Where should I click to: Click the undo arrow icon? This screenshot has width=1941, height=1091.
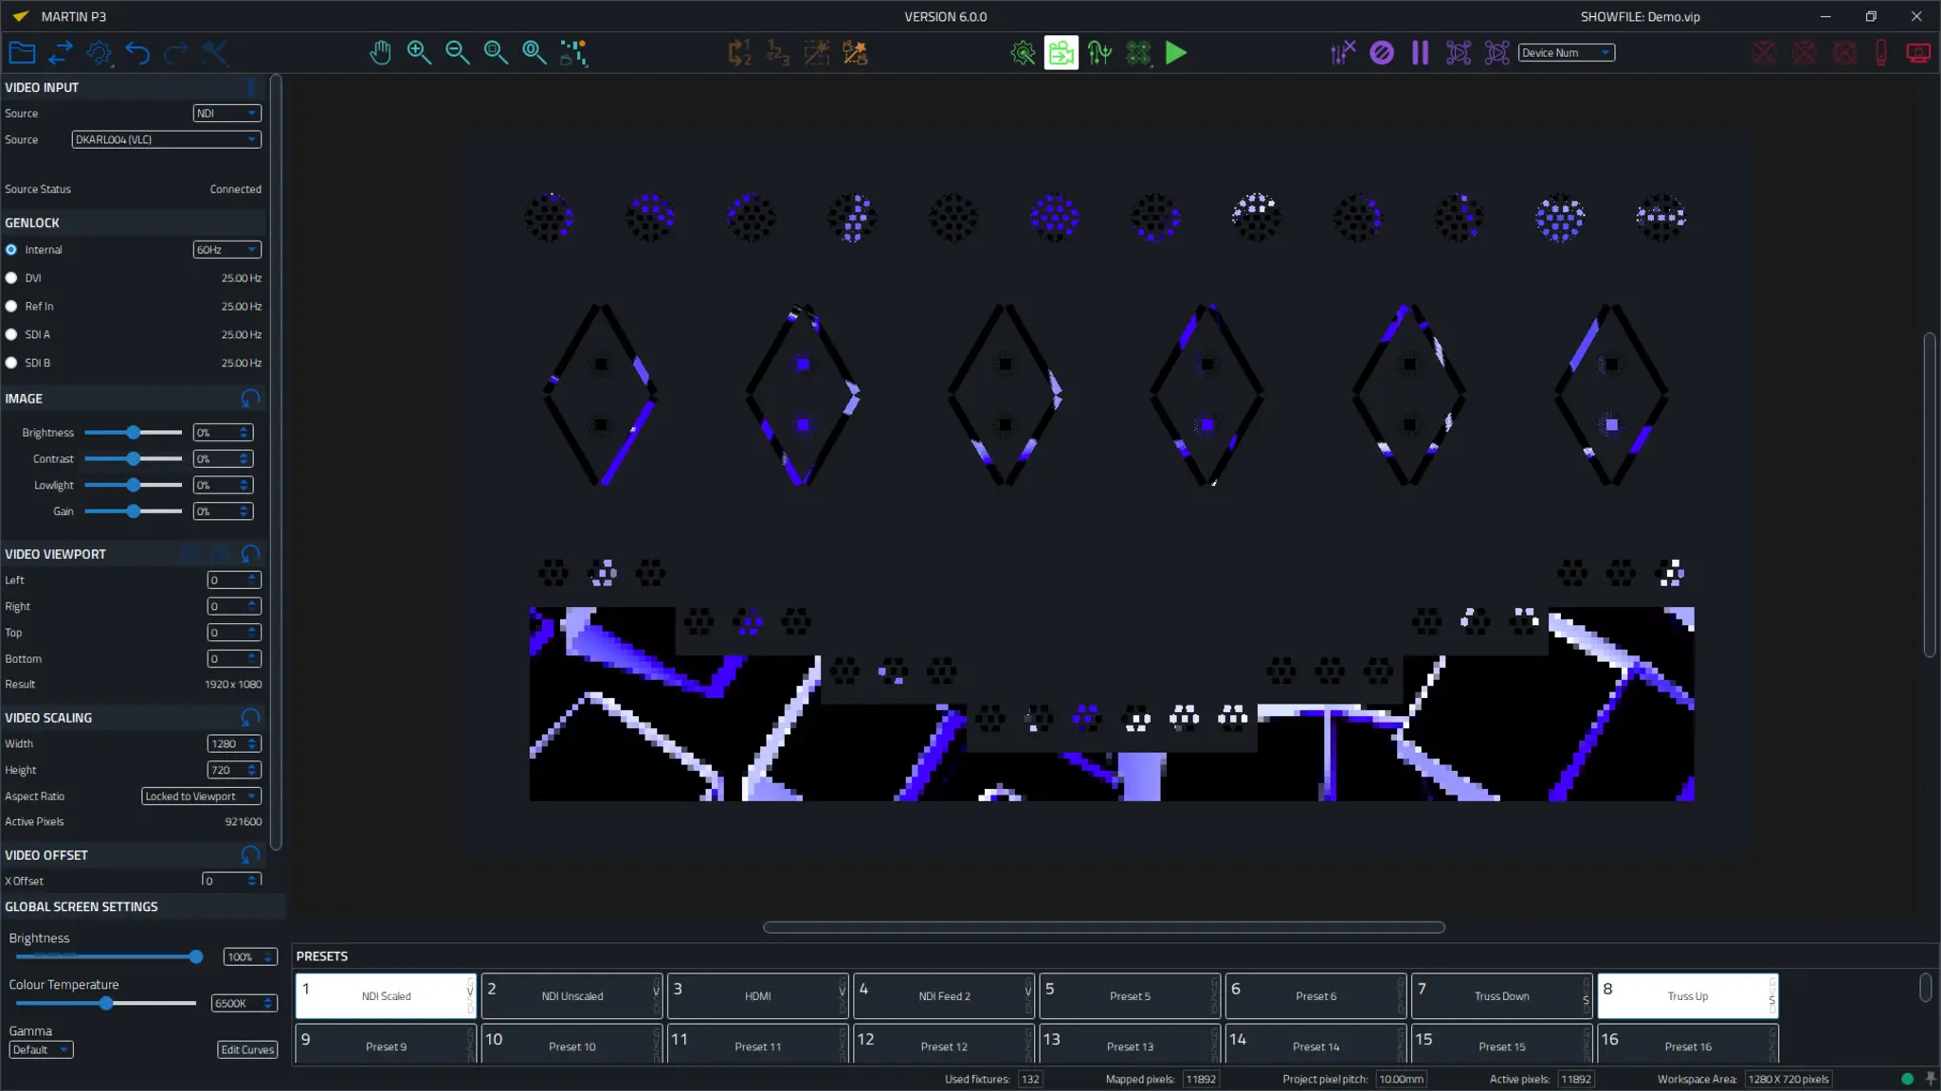[x=137, y=53]
